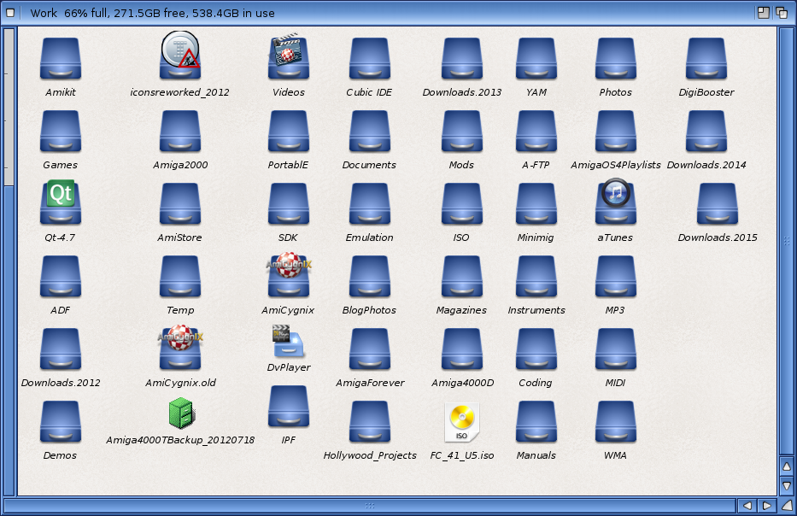Open the ISO drawer
This screenshot has width=797, height=516.
461,204
